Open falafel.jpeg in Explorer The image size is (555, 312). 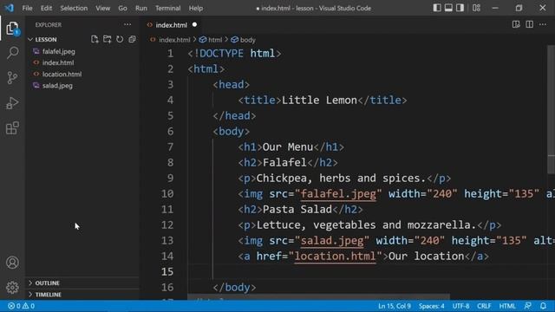point(58,51)
